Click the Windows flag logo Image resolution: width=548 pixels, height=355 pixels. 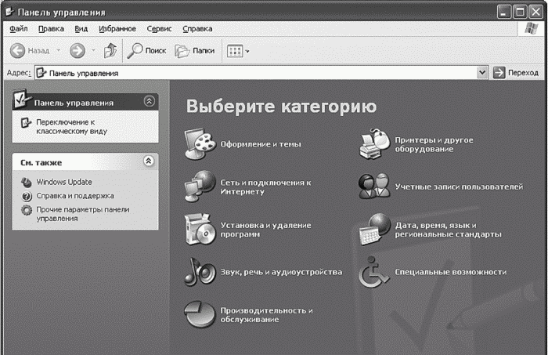pyautogui.click(x=532, y=29)
